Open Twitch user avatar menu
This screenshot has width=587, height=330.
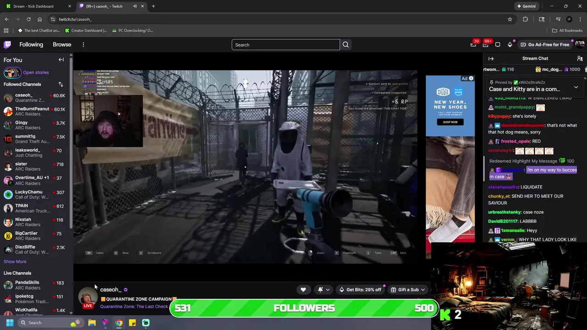point(580,44)
